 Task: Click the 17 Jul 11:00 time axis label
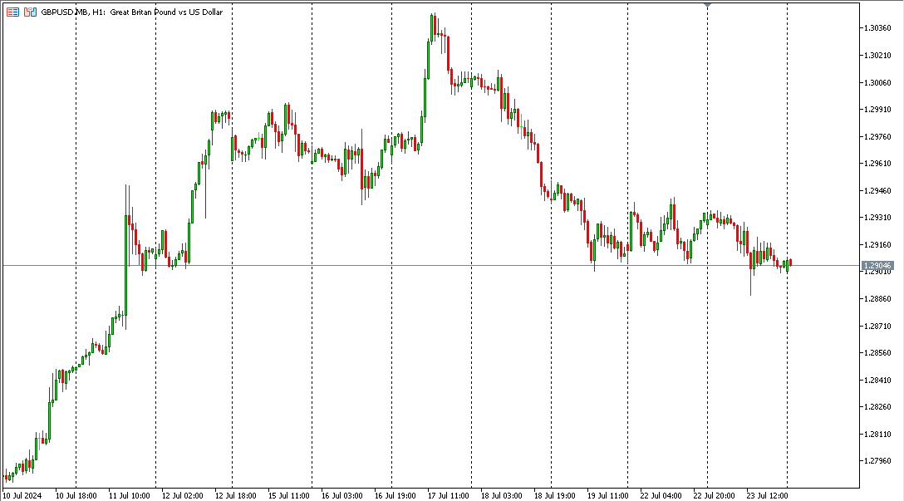pos(449,496)
